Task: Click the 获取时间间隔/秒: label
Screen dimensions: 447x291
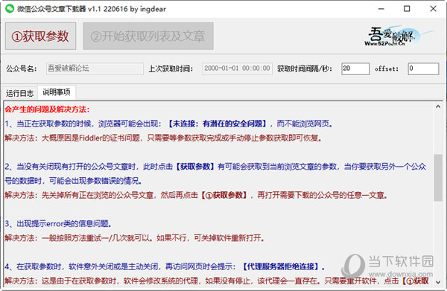Action: point(305,68)
